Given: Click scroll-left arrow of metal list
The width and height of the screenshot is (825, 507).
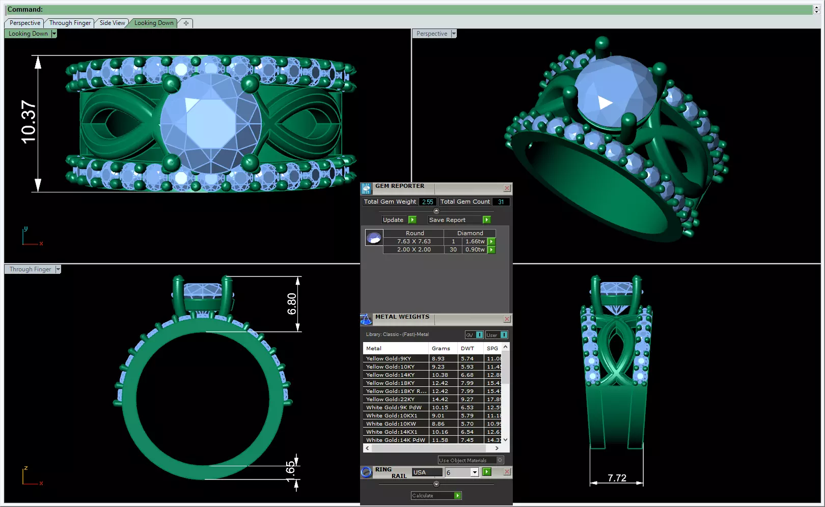Looking at the screenshot, I should coord(367,448).
